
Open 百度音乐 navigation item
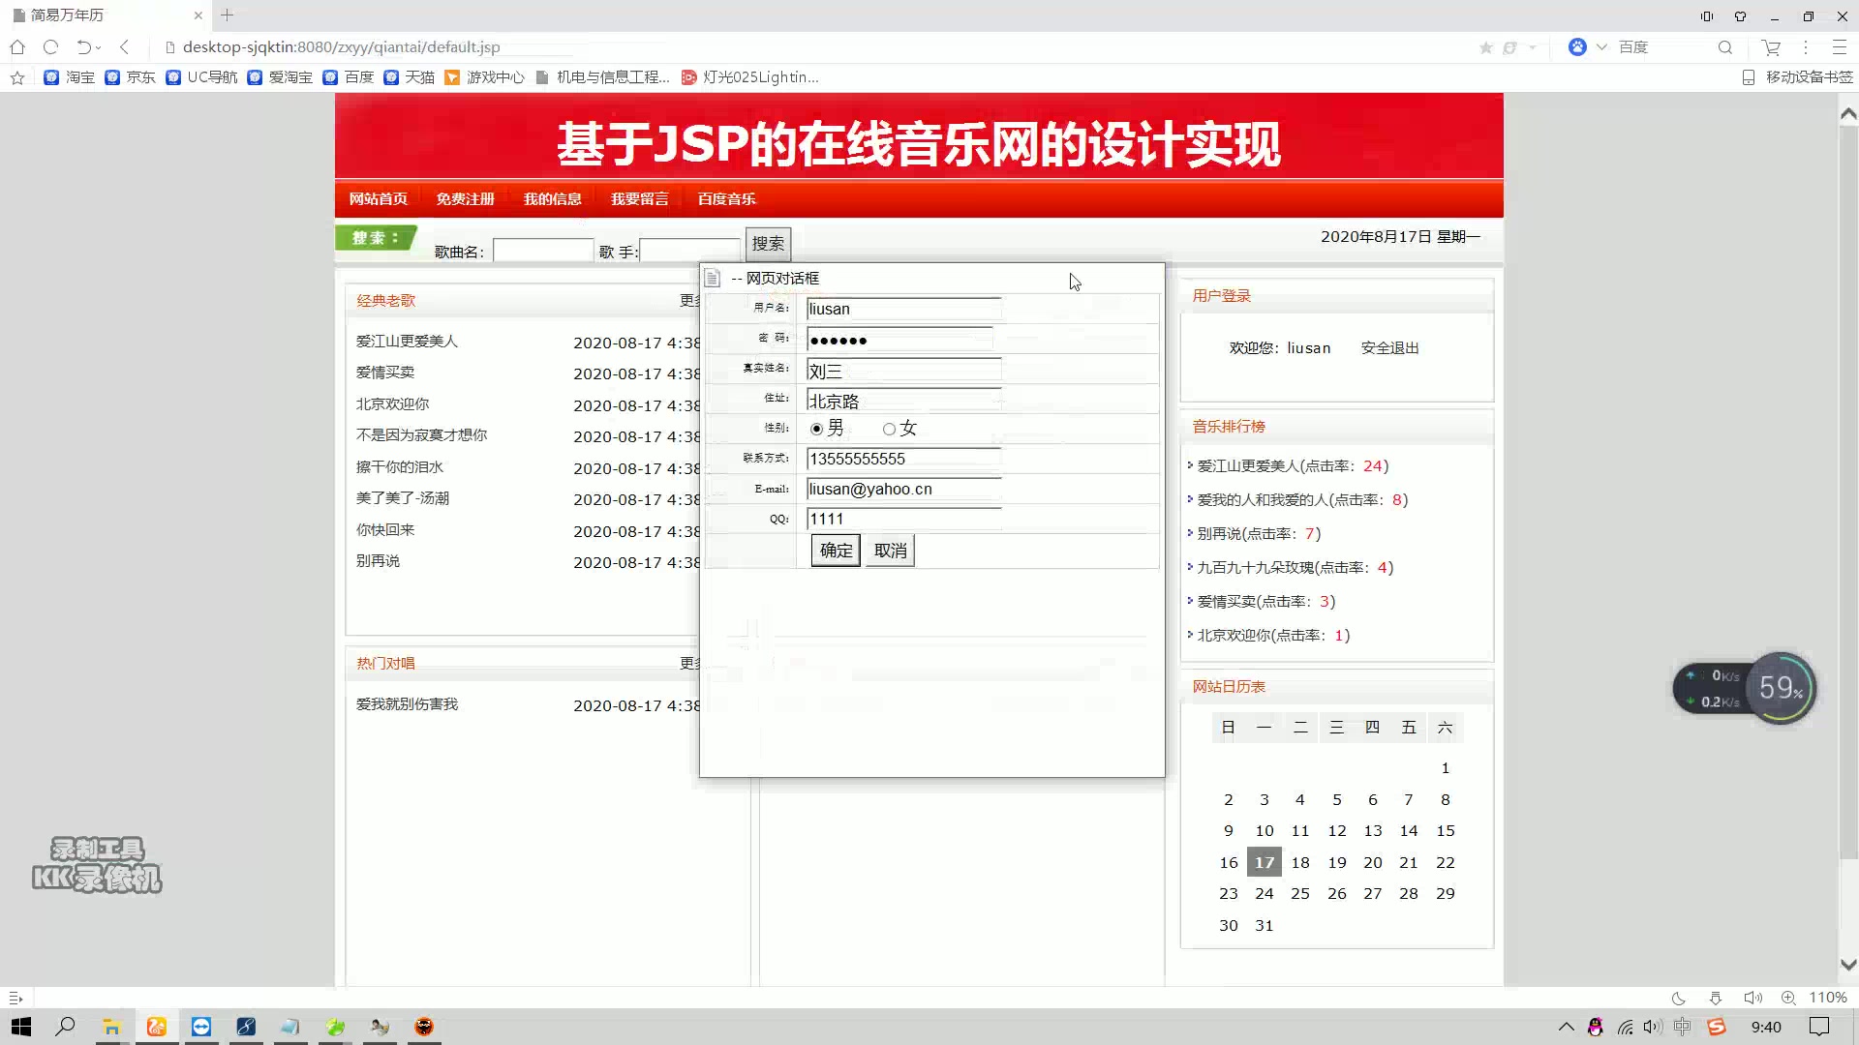point(727,198)
